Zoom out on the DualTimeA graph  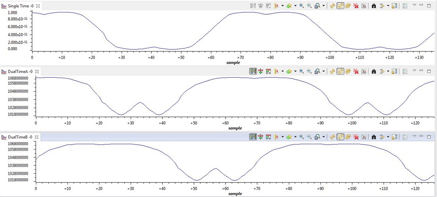click(x=309, y=71)
